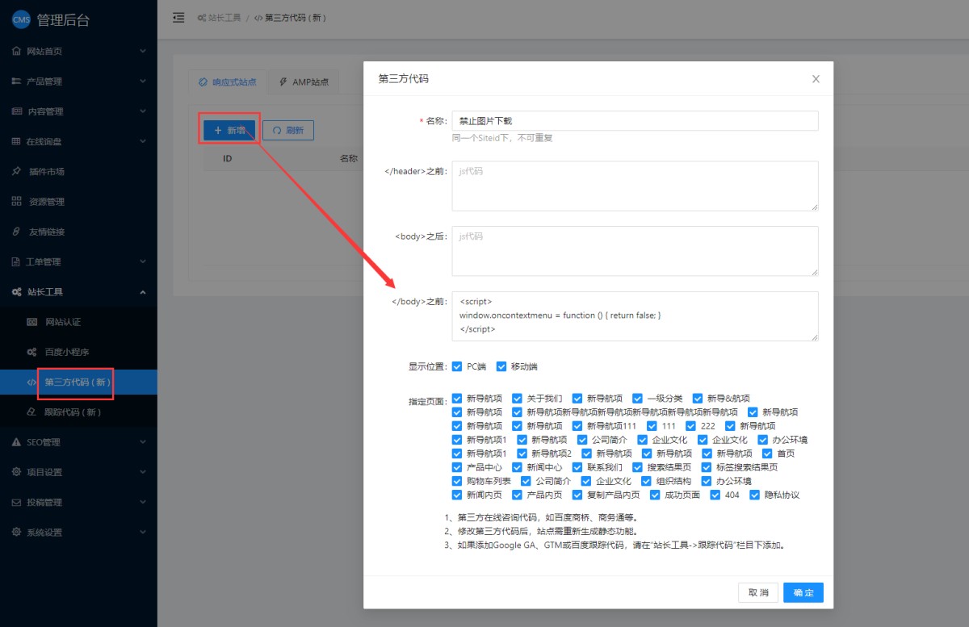Click the 名称 input field

[x=634, y=121]
